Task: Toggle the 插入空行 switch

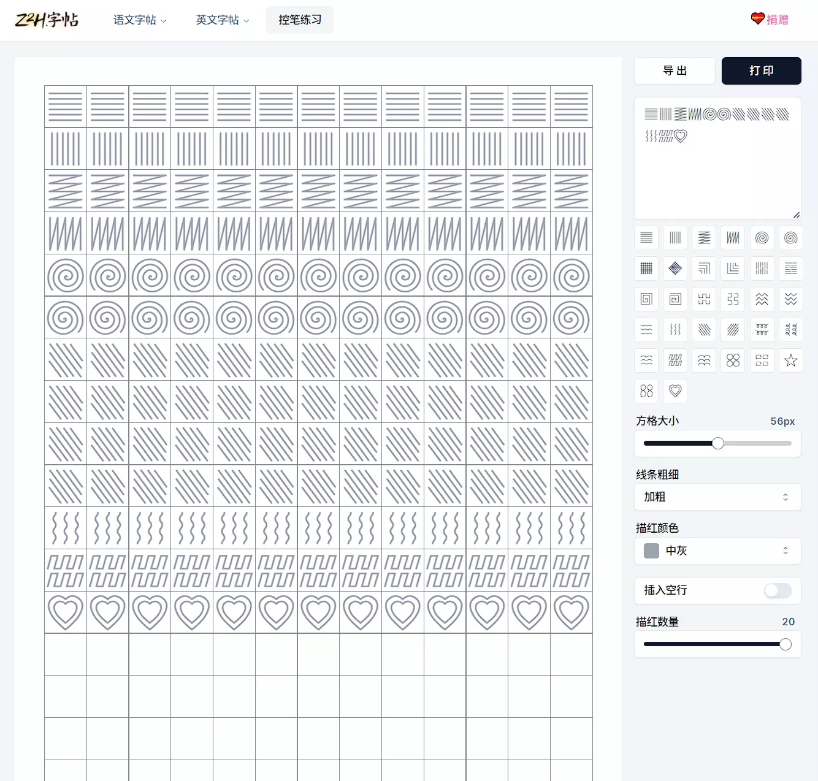Action: pyautogui.click(x=778, y=590)
